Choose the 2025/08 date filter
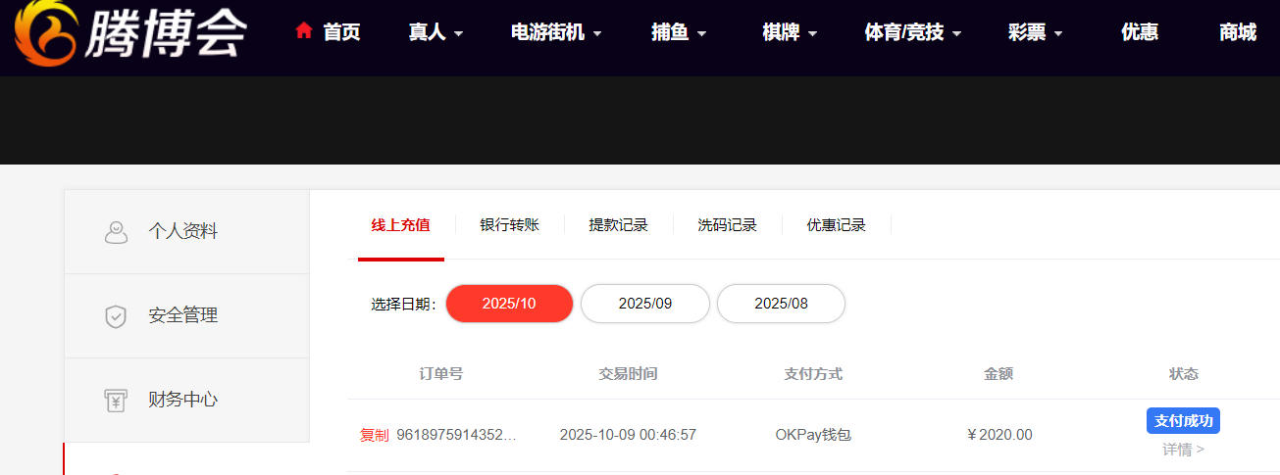Viewport: 1280px width, 475px height. tap(781, 304)
